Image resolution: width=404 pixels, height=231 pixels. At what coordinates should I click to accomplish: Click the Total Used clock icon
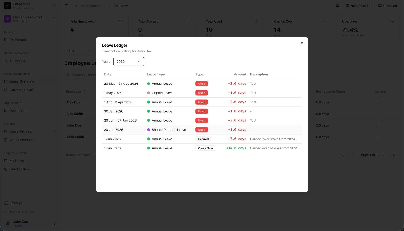tap(257, 22)
